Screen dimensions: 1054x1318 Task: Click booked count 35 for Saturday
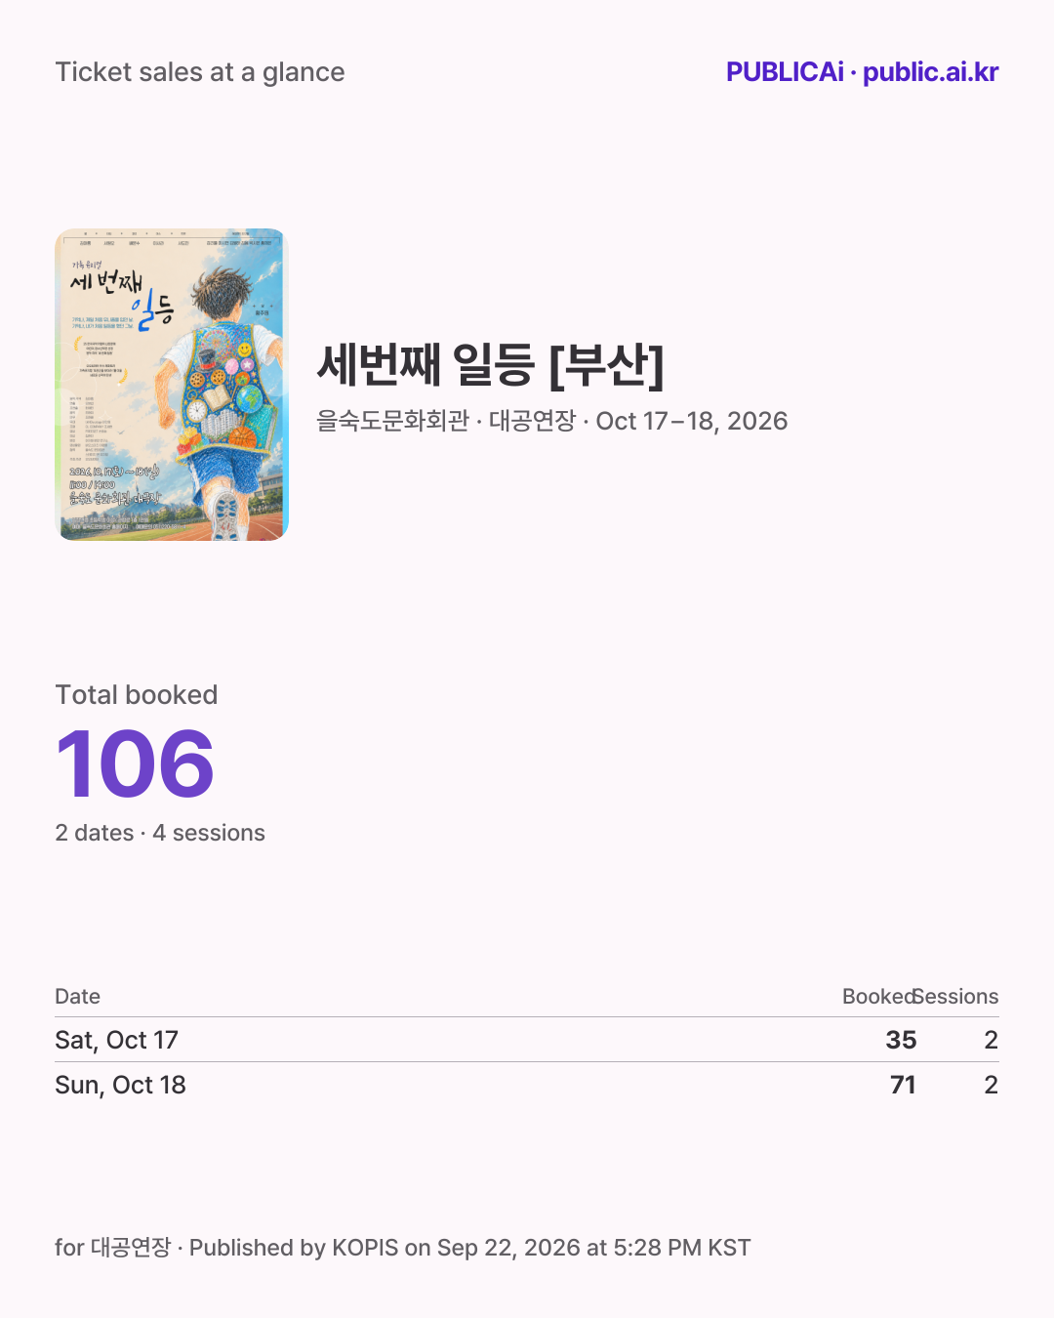tap(901, 1040)
